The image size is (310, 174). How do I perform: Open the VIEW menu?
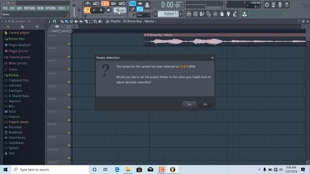40,8
